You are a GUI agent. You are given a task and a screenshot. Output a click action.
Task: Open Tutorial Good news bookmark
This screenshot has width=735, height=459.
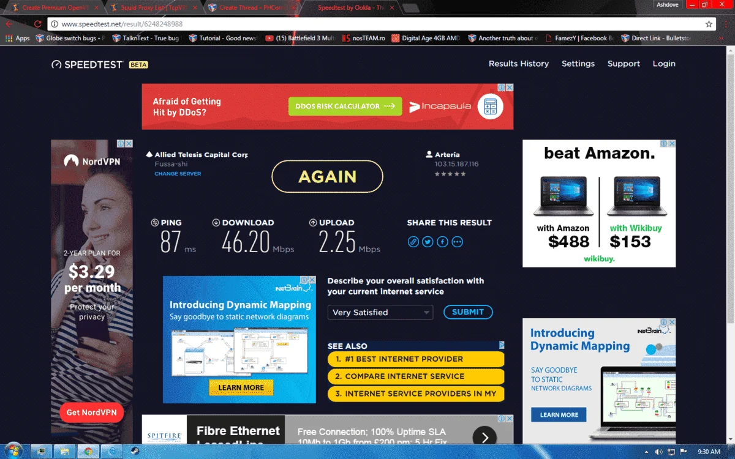point(223,38)
